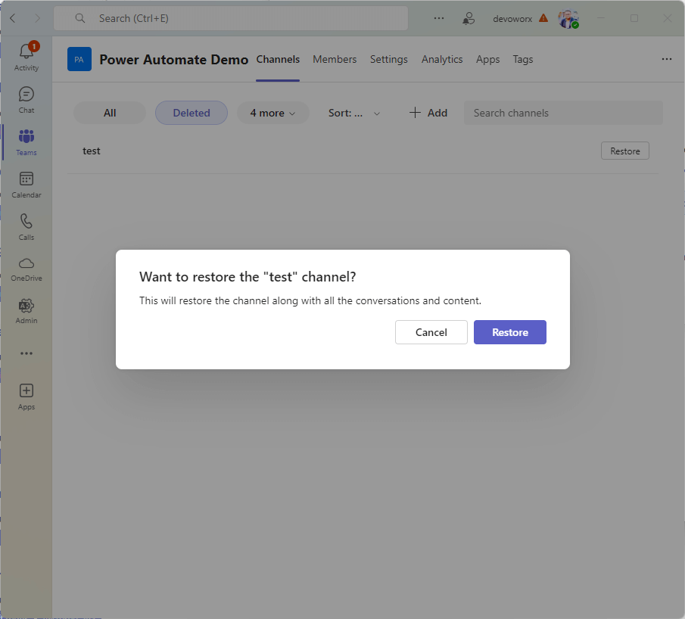Screen dimensions: 685x619
Task: Go forward with the right arrow
Action: (x=38, y=18)
